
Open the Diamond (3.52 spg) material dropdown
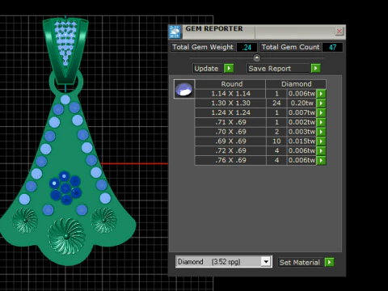tap(266, 262)
